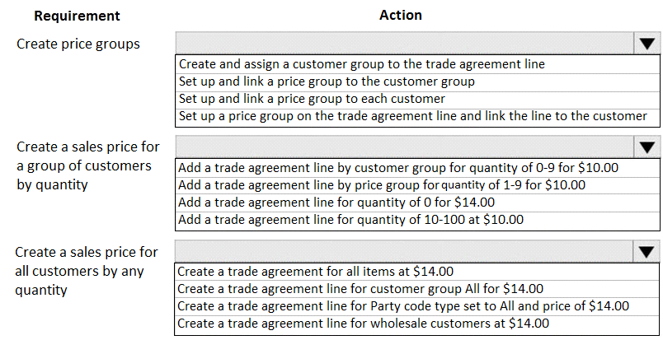Screen dimensions: 663x340
Task: Pick wholesale customers at $14.00 option
Action: click(417, 324)
